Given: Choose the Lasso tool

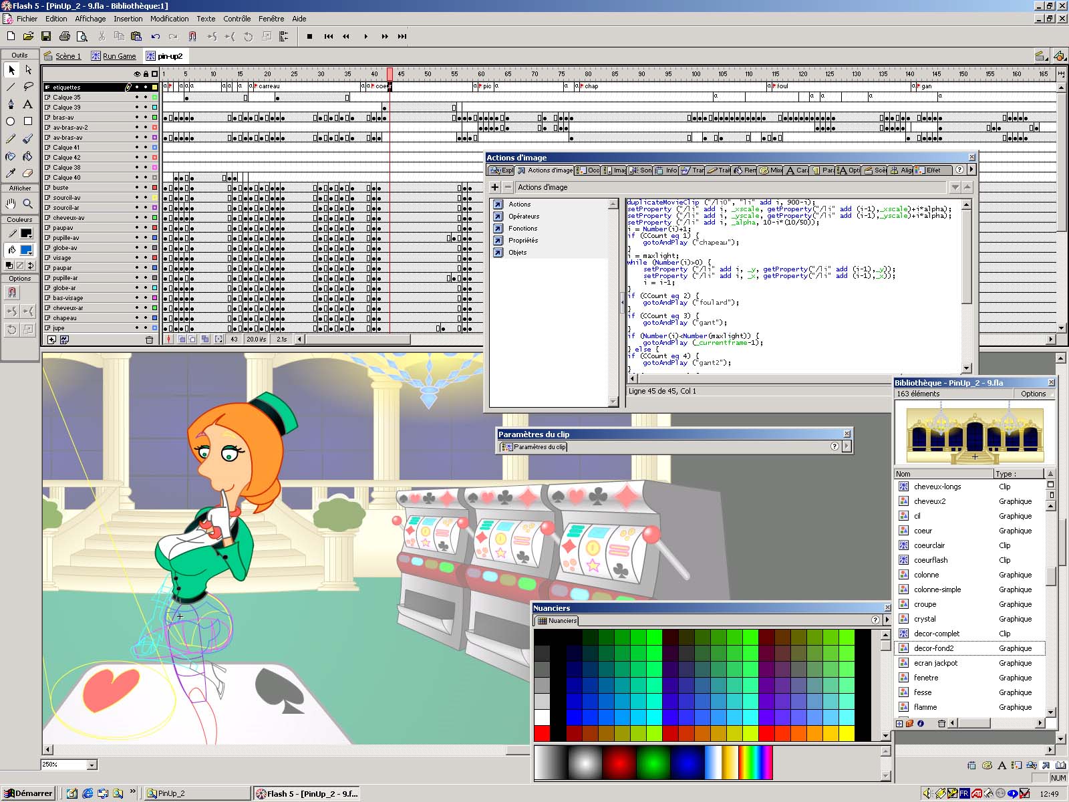Looking at the screenshot, I should coord(28,87).
